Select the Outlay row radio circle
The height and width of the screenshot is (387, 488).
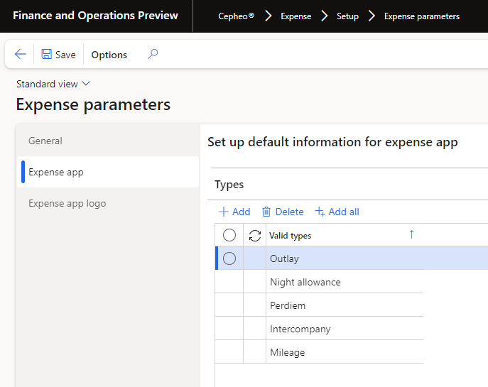229,259
